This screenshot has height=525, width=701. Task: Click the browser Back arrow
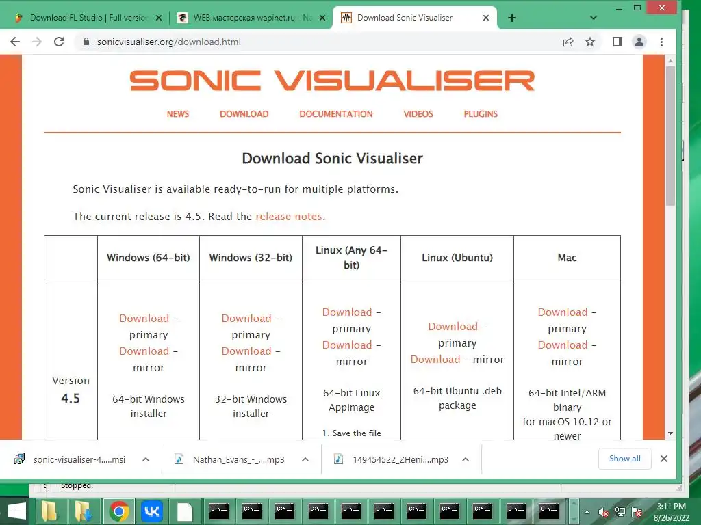coord(15,42)
